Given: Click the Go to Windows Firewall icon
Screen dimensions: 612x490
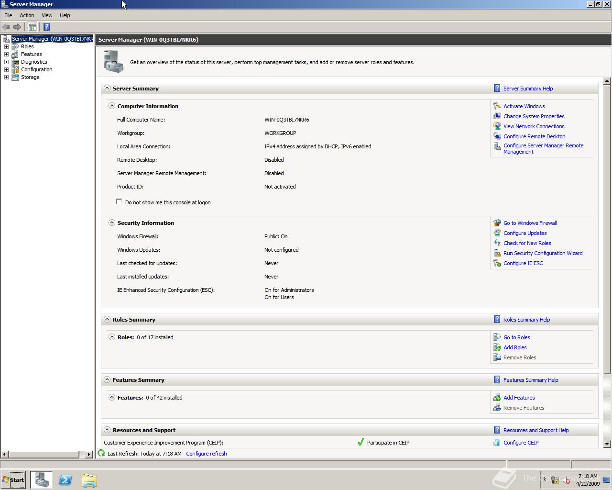Looking at the screenshot, I should coord(497,223).
